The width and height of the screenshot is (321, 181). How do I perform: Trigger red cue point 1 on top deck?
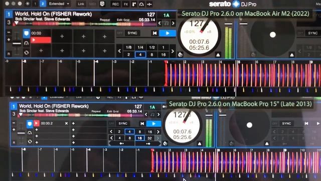click(41, 40)
